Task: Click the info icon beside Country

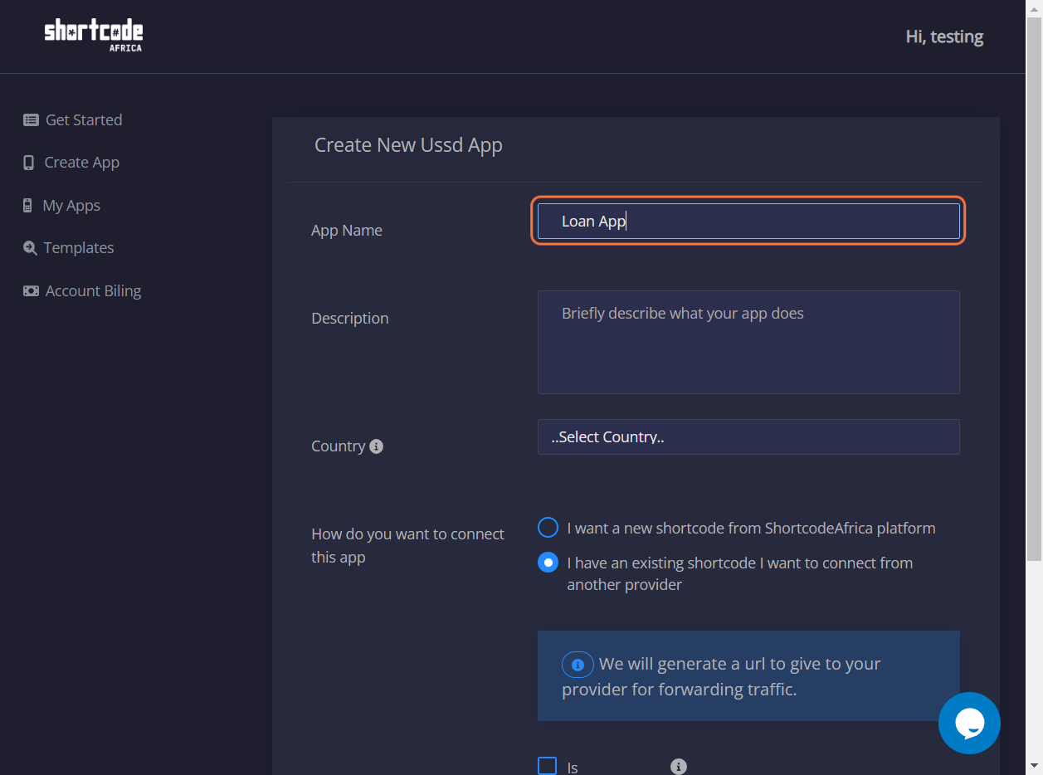Action: click(x=376, y=446)
